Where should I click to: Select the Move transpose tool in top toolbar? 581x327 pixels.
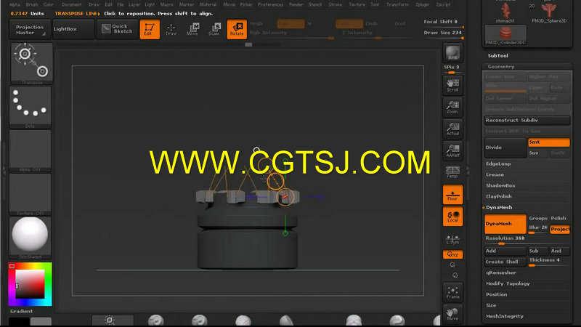(192, 29)
